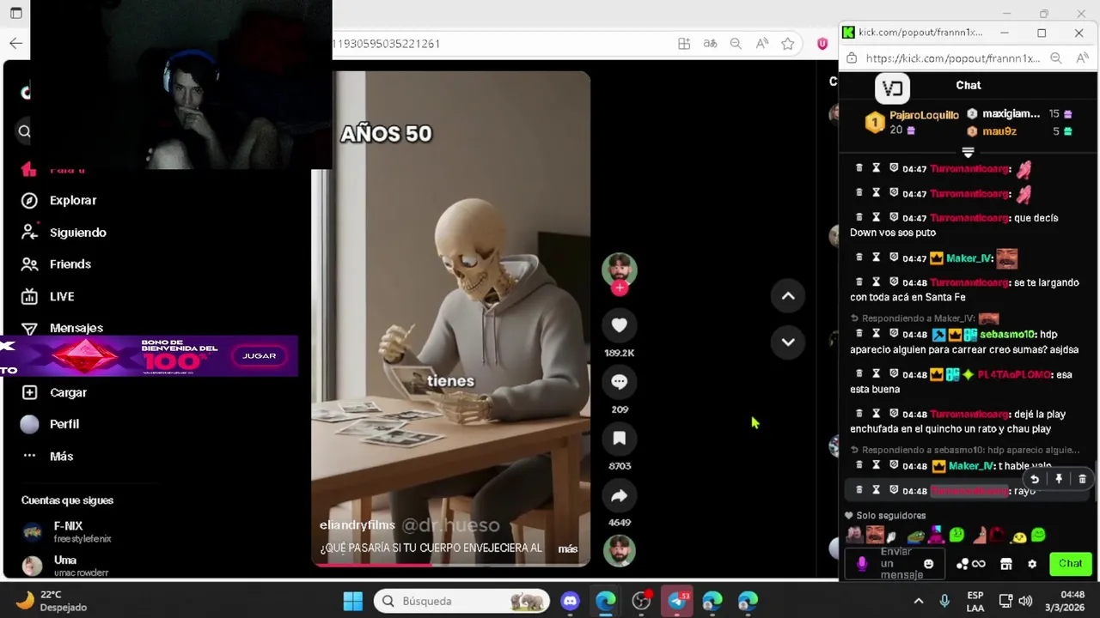Open the eliandryfilms creator name on the video
Image resolution: width=1100 pixels, height=618 pixels.
tap(357, 524)
